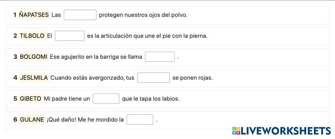Select the scrambled word BOLGOMI

pyautogui.click(x=33, y=57)
